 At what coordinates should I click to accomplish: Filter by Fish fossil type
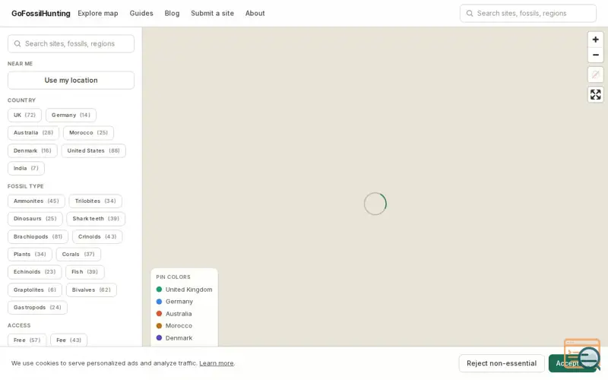click(x=85, y=272)
